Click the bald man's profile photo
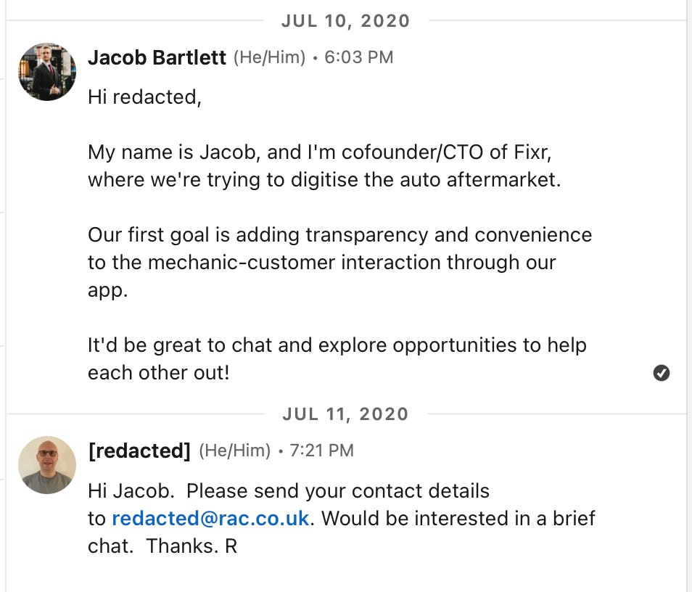The height and width of the screenshot is (592, 692). point(47,465)
